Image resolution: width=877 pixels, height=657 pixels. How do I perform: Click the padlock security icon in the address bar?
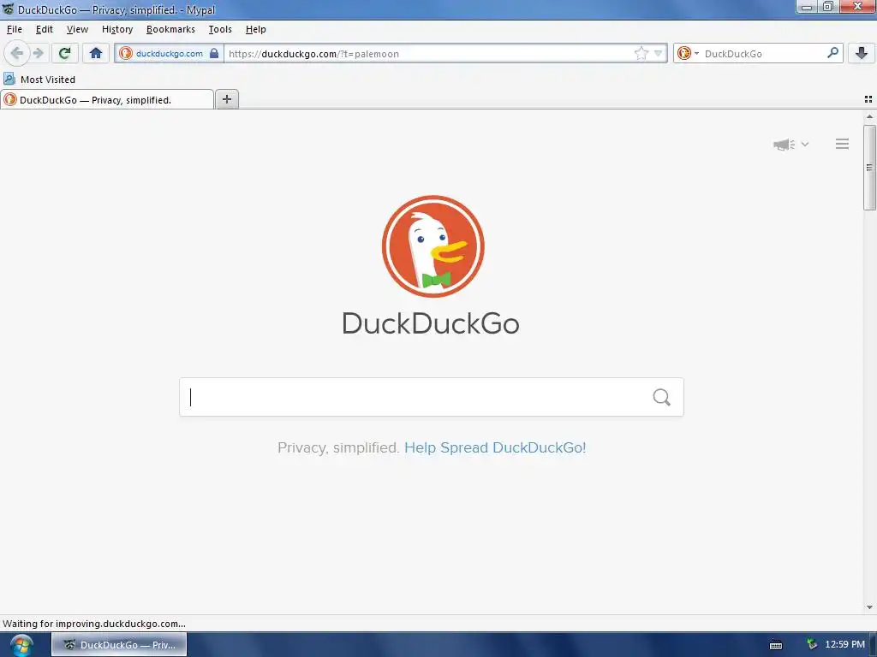(214, 54)
